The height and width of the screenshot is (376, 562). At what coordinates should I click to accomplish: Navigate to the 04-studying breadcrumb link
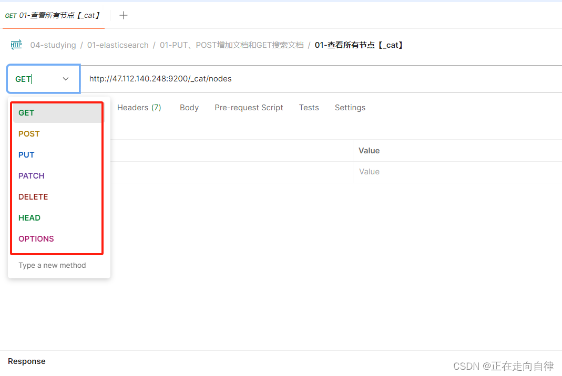[x=53, y=45]
